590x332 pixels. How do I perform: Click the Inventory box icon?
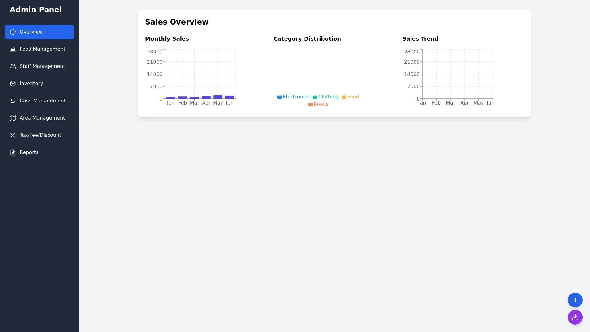pyautogui.click(x=13, y=84)
